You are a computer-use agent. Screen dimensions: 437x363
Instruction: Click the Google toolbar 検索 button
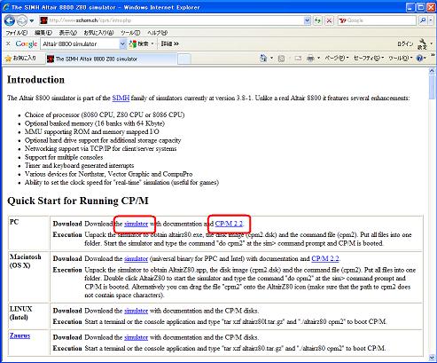click(139, 43)
